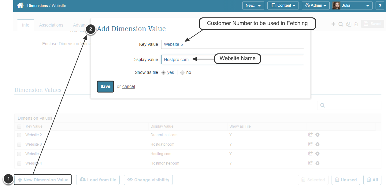Select 'yes' for Show as tile
This screenshot has height=189, width=386.
(x=164, y=73)
